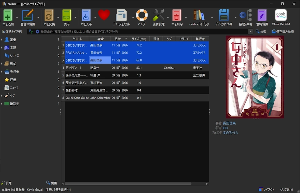Click the KFX format link
Image resolution: width=300 pixels, height=193 pixels.
coord(225,128)
